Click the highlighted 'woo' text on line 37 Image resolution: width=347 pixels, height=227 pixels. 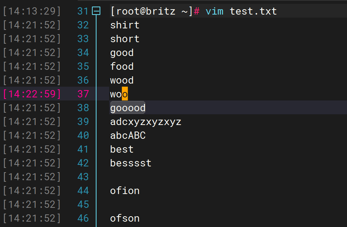click(119, 94)
